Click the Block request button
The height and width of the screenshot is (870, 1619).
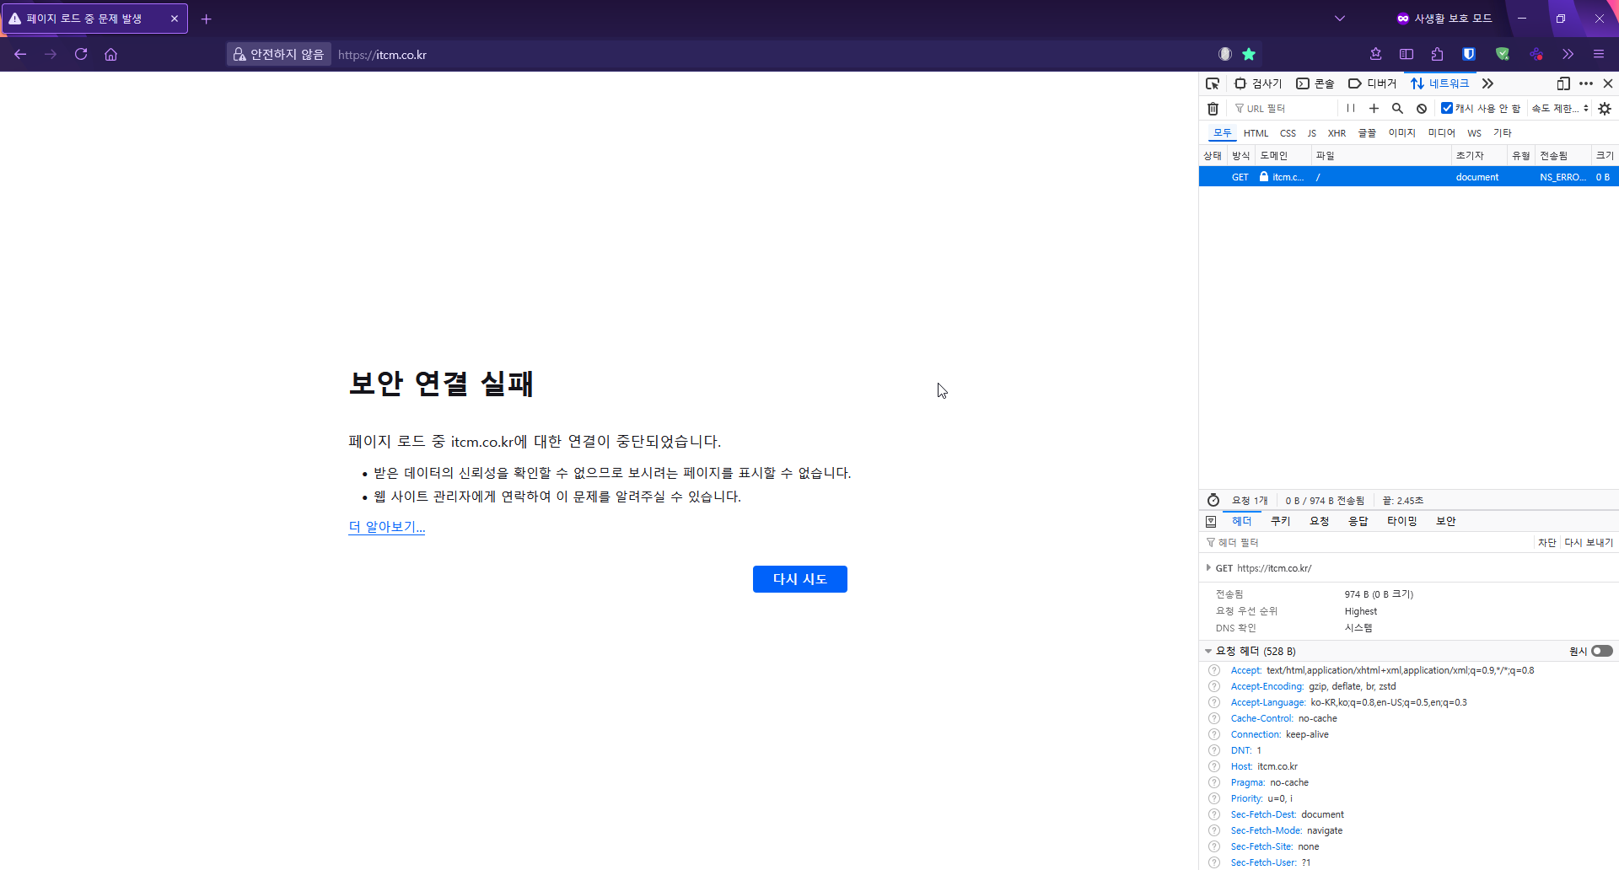point(1546,543)
